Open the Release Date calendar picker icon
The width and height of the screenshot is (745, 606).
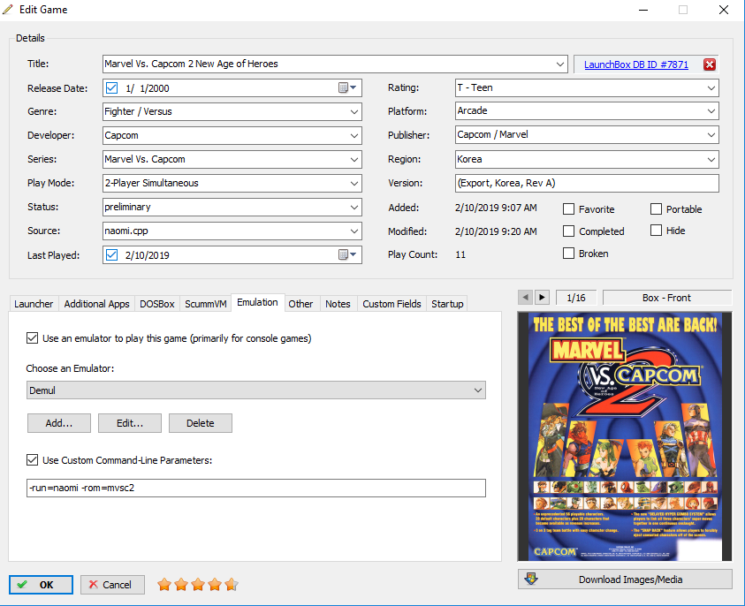coord(347,87)
